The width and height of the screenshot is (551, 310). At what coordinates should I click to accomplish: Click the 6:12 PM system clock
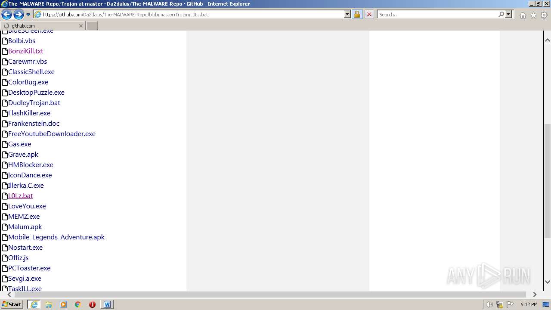tap(529, 304)
